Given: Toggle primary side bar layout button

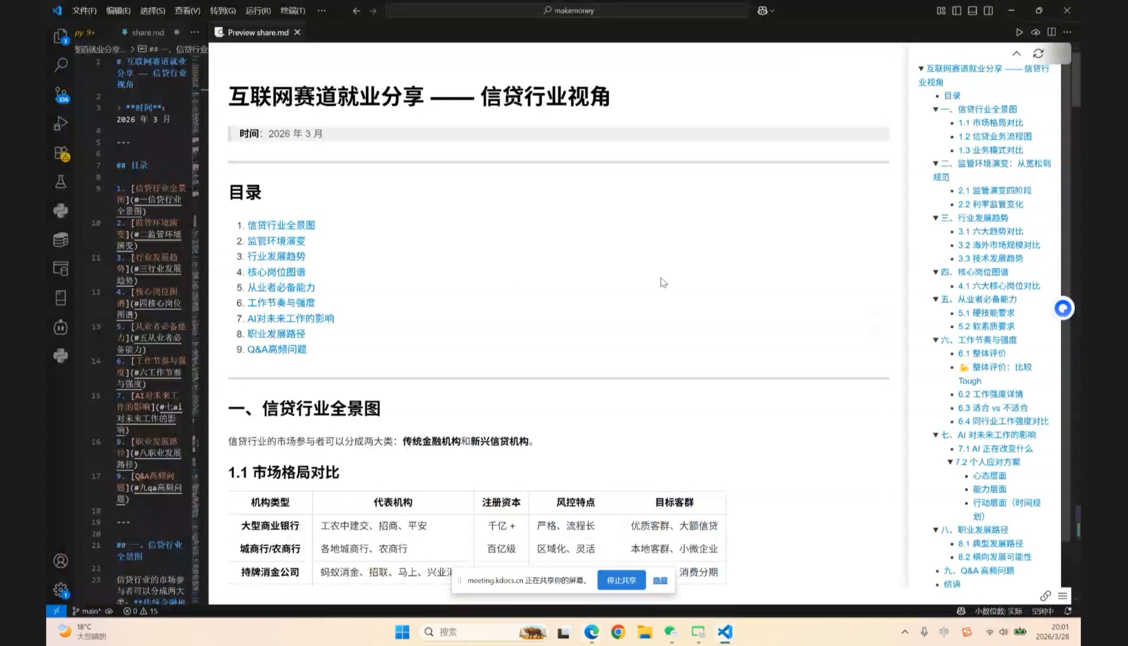Looking at the screenshot, I should pos(957,10).
